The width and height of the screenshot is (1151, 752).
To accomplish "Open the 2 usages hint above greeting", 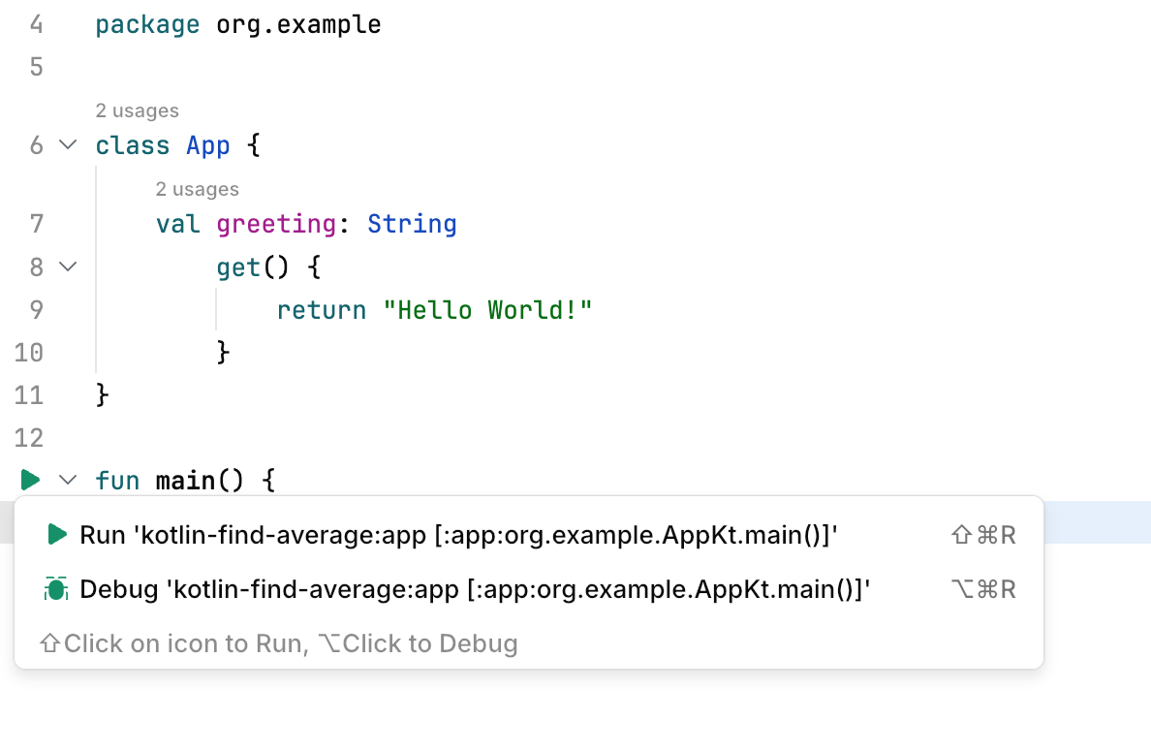I will (x=197, y=189).
